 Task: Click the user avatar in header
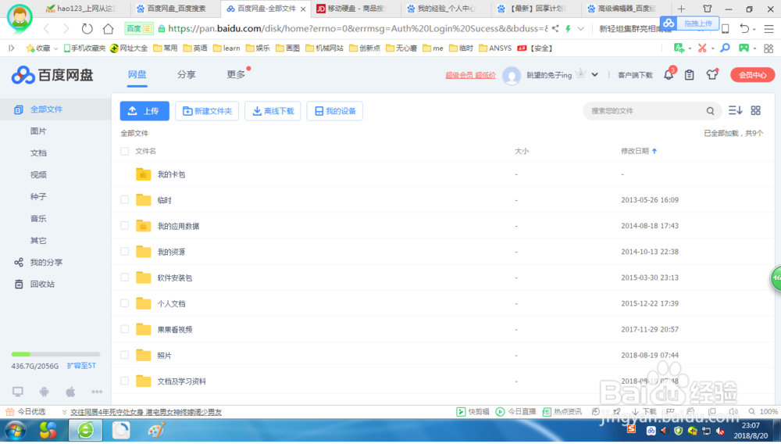point(512,75)
